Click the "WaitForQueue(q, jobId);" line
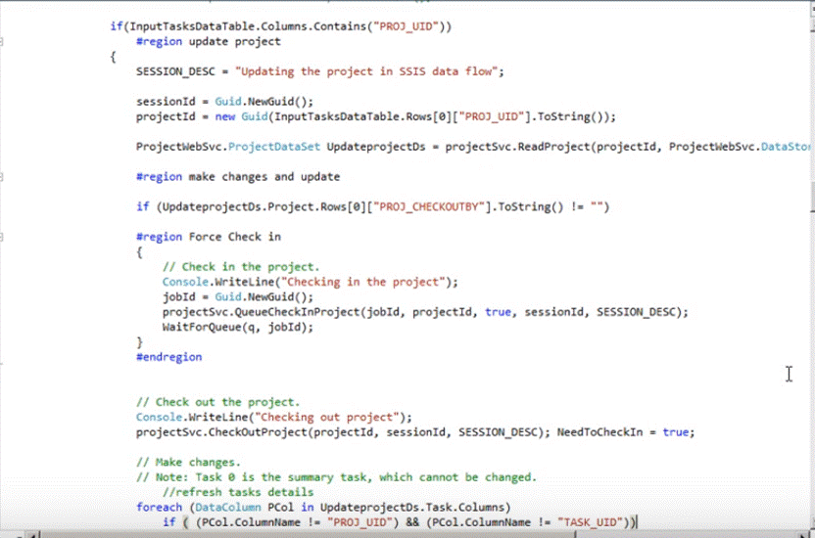Viewport: 815px width, 538px height. point(237,328)
